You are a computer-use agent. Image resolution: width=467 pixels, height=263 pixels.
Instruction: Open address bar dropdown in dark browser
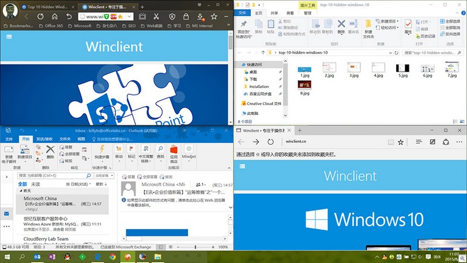coord(130,17)
